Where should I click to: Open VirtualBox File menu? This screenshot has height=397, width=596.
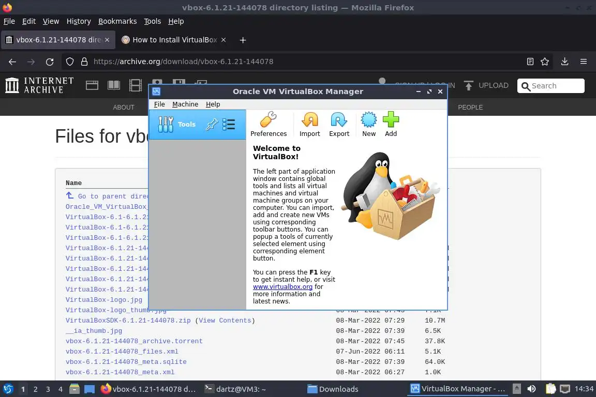coord(159,104)
